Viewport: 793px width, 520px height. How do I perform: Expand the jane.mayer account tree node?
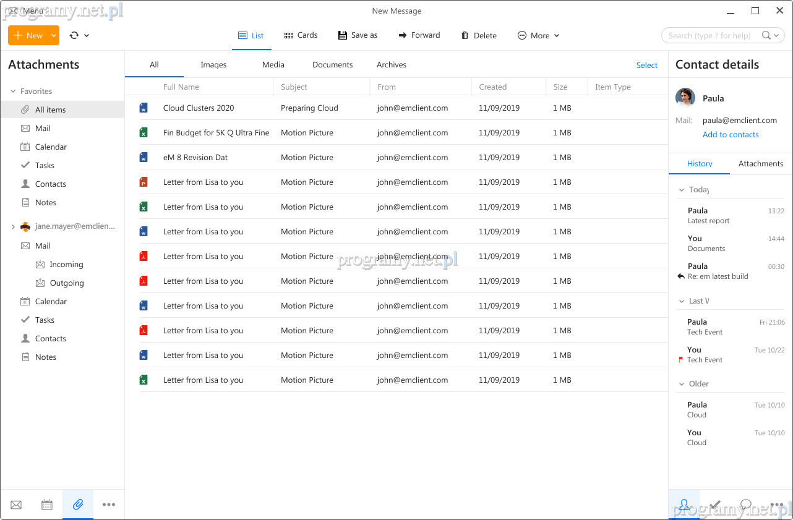pos(12,227)
